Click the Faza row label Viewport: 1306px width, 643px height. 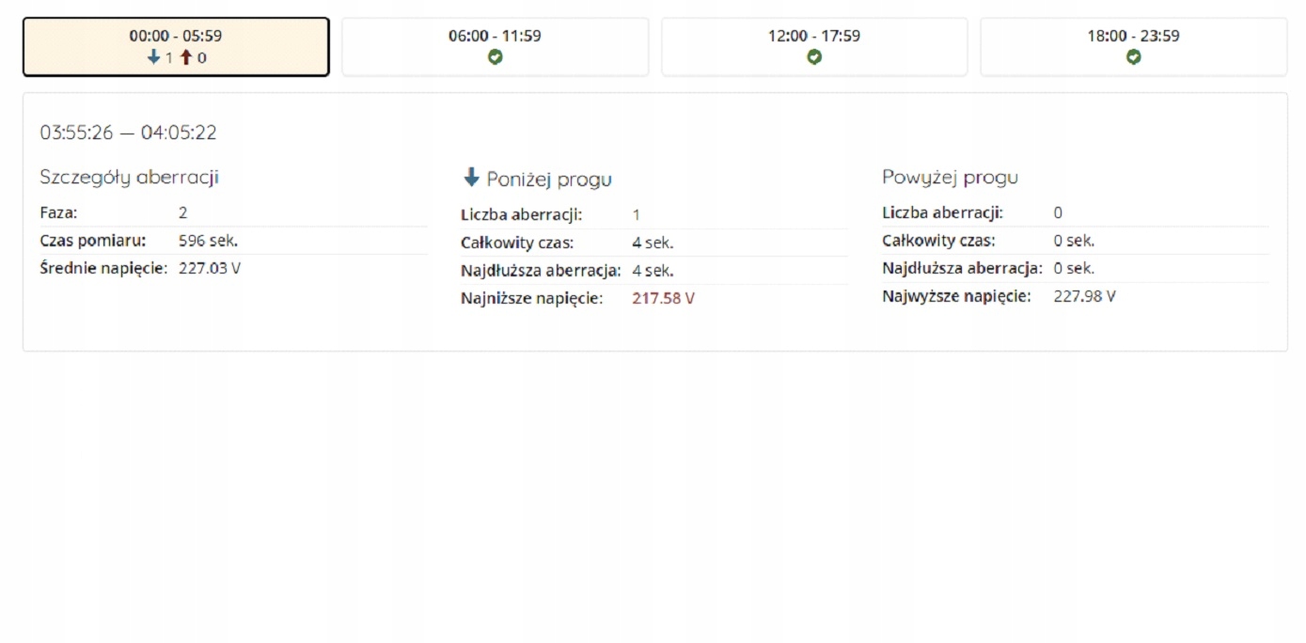click(58, 212)
